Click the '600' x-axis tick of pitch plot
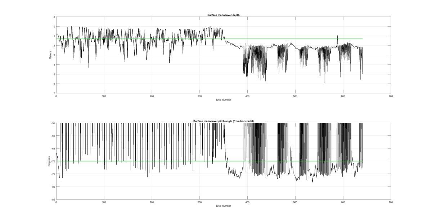 343,202
